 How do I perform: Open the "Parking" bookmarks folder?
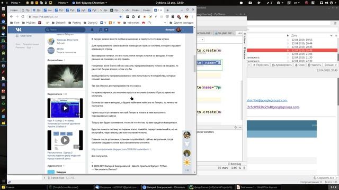point(74,23)
